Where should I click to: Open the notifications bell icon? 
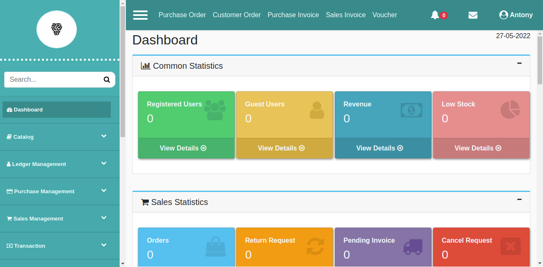[x=435, y=15]
